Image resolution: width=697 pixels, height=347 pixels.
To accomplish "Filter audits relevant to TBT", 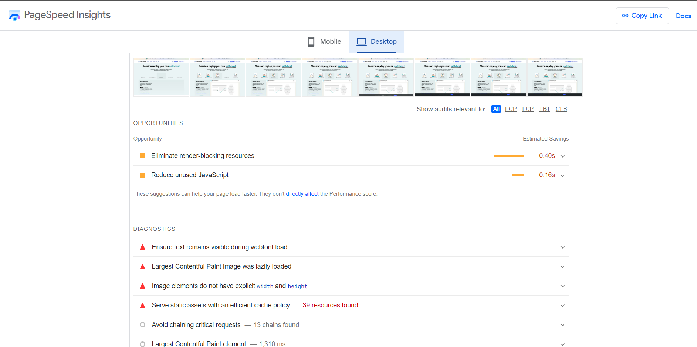I will [x=545, y=109].
